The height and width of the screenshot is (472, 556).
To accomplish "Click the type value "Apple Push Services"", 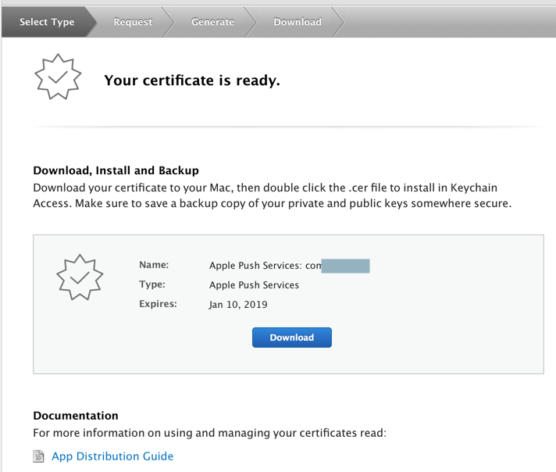I will click(x=254, y=285).
